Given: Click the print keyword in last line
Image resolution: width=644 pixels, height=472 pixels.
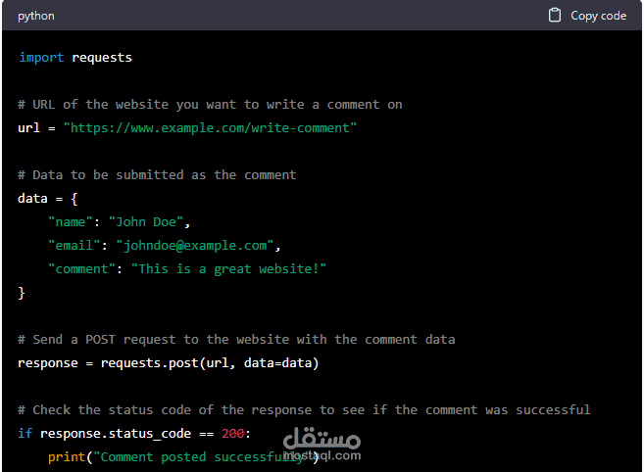Looking at the screenshot, I should (67, 457).
